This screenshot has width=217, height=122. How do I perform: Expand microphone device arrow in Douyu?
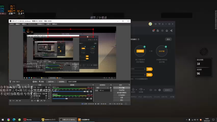pyautogui.click(x=136, y=90)
